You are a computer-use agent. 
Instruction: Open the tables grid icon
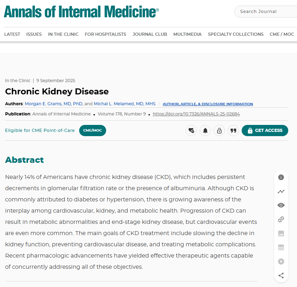tap(281, 247)
